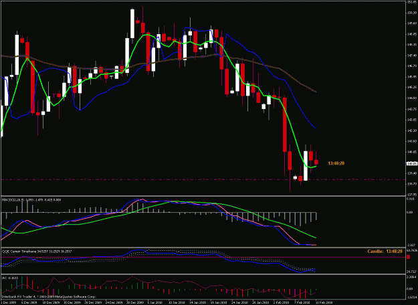Click the 147.40 price scale value
Screen dimensions: 418x305
(x=411, y=56)
